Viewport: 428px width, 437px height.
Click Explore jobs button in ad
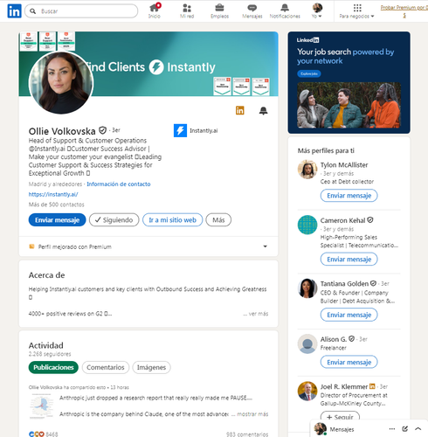click(x=309, y=73)
